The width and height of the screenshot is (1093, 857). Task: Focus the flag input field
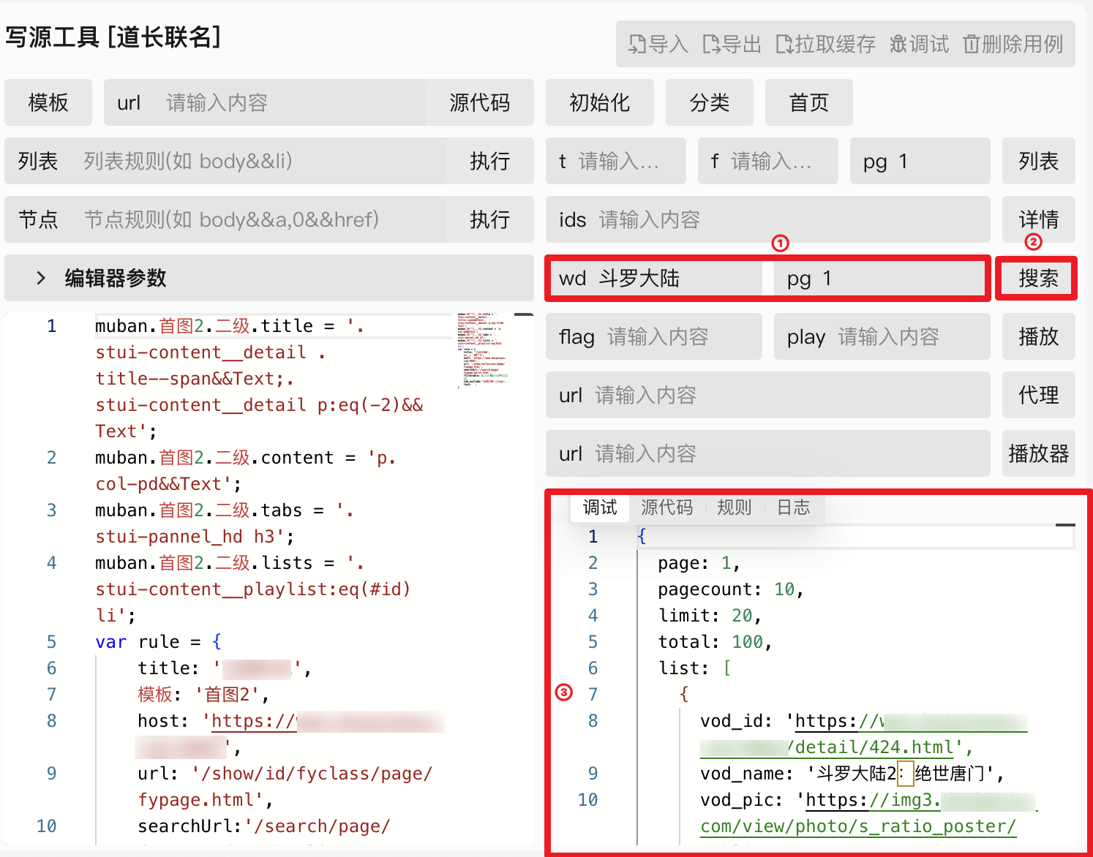pyautogui.click(x=654, y=336)
